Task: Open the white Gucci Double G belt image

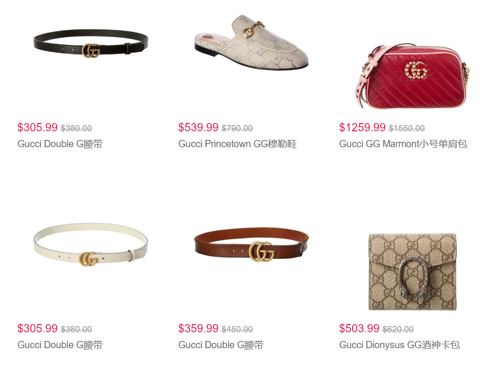Action: click(x=91, y=244)
